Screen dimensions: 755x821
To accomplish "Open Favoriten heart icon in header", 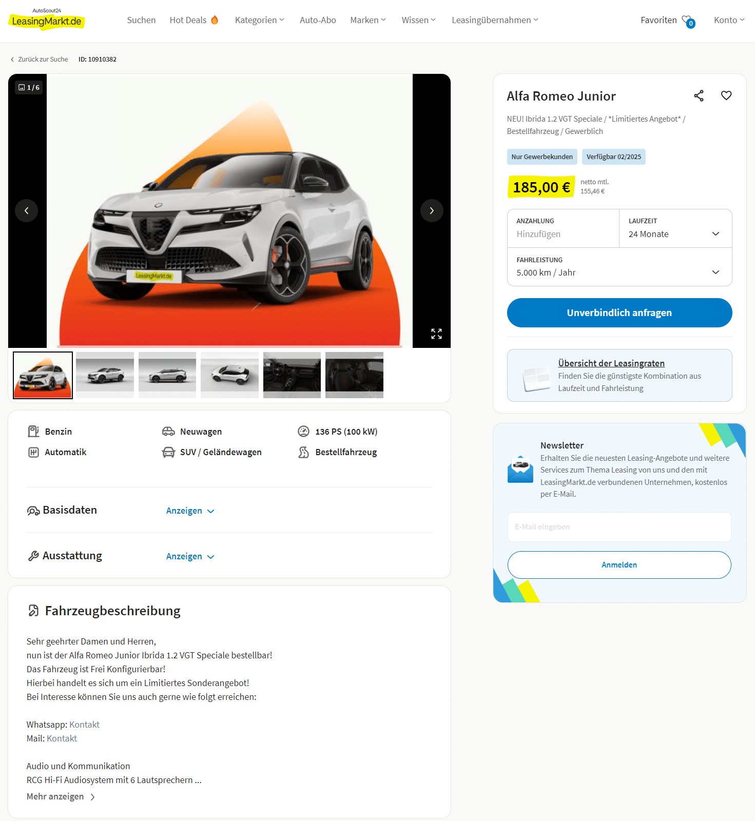I will 688,21.
